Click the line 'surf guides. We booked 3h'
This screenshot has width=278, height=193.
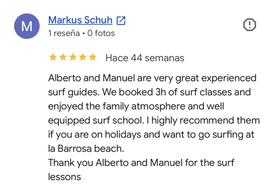[x=150, y=92]
